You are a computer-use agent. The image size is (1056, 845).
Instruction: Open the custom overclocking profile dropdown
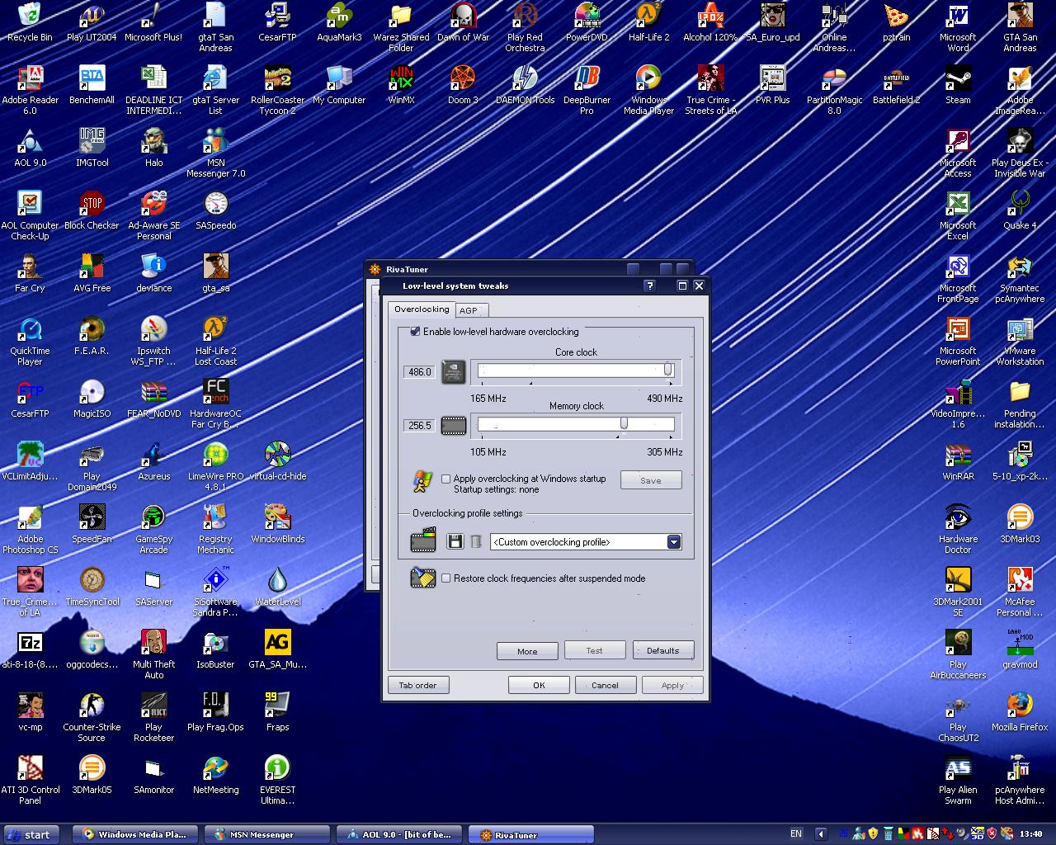click(674, 542)
